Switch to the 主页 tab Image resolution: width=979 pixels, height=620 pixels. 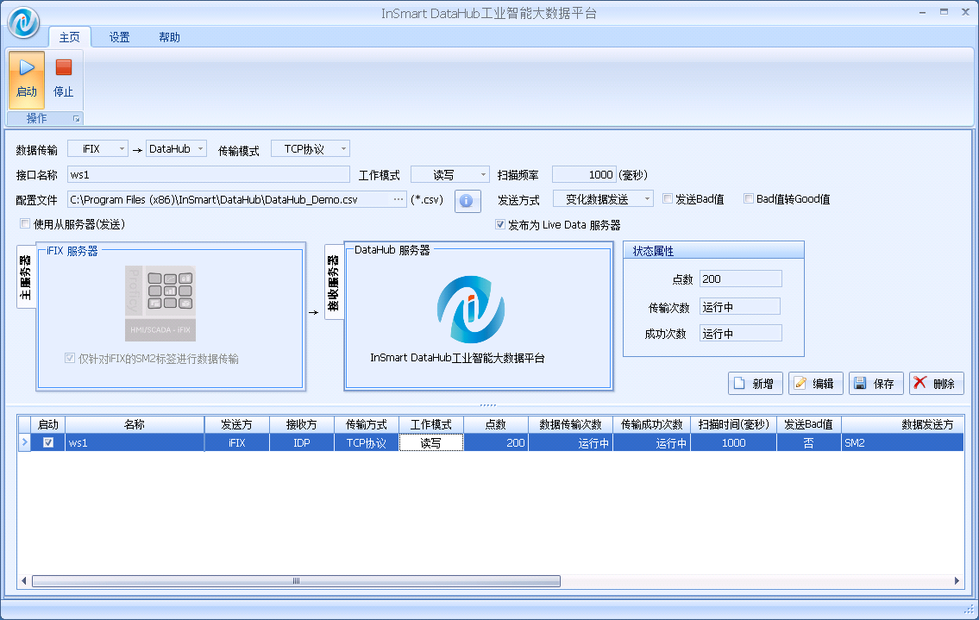point(69,37)
